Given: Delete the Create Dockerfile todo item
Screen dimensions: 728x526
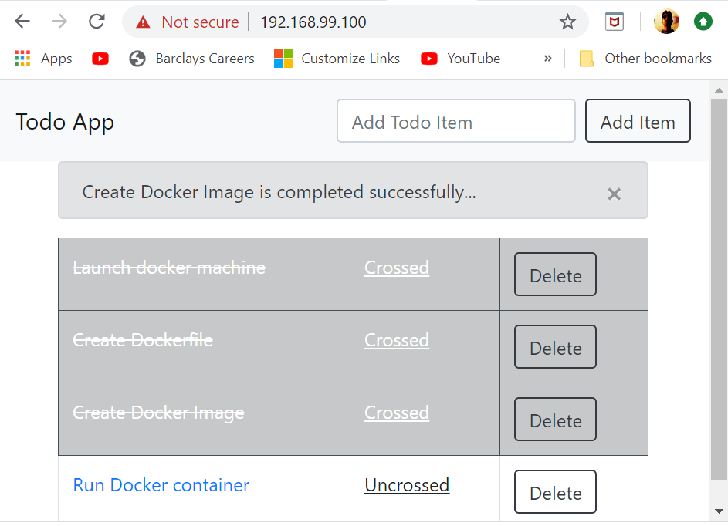Looking at the screenshot, I should point(555,347).
